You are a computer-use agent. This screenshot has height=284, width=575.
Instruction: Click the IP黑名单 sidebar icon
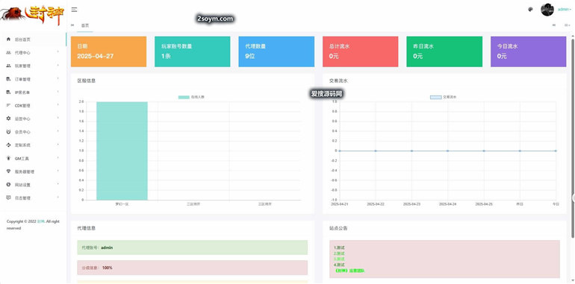click(x=8, y=92)
